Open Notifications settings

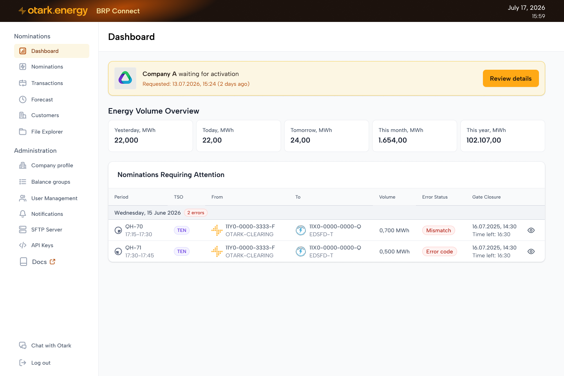[52, 214]
